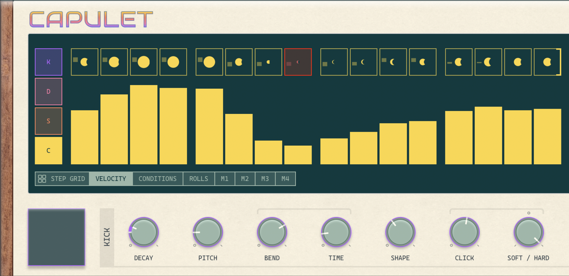Select the M3 tab
The image size is (569, 276).
pos(265,179)
